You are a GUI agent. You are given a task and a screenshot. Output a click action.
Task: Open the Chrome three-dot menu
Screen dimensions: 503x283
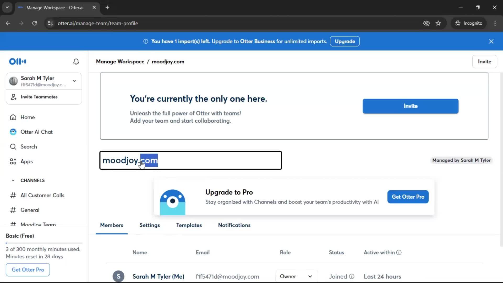tap(495, 23)
